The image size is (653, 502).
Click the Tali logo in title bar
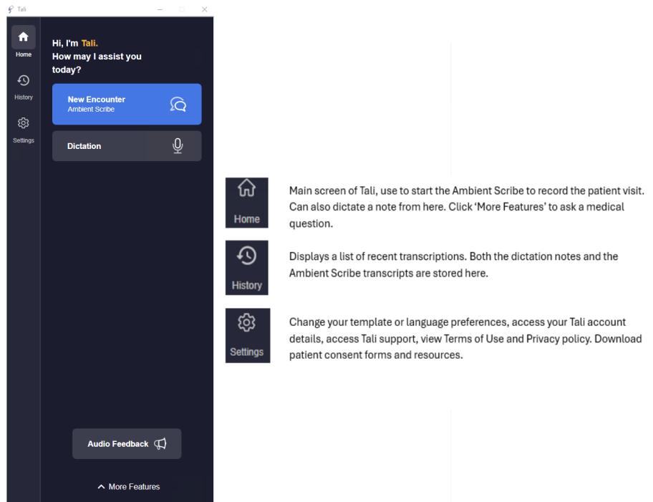(x=11, y=9)
